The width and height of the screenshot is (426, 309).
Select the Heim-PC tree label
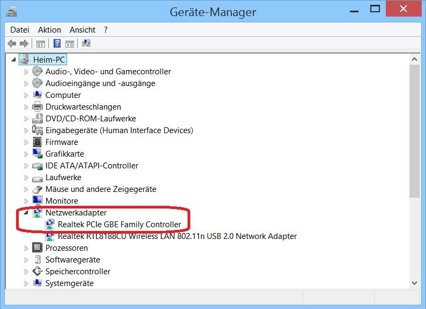point(49,60)
